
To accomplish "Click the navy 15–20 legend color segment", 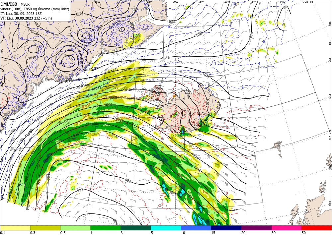I will [x=226, y=228].
